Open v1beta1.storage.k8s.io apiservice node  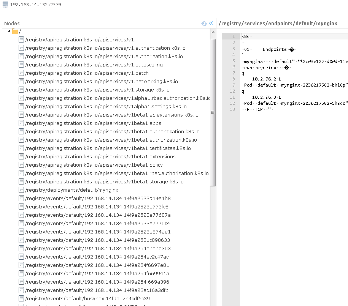click(x=104, y=181)
